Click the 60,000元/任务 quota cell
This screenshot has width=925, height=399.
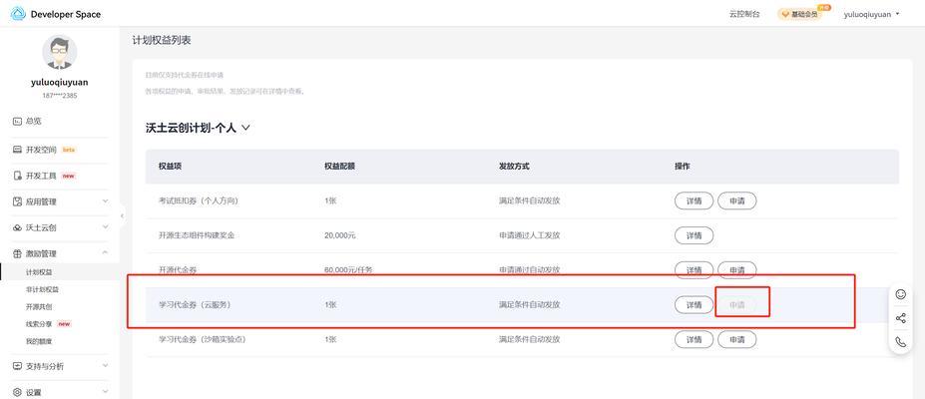click(348, 270)
